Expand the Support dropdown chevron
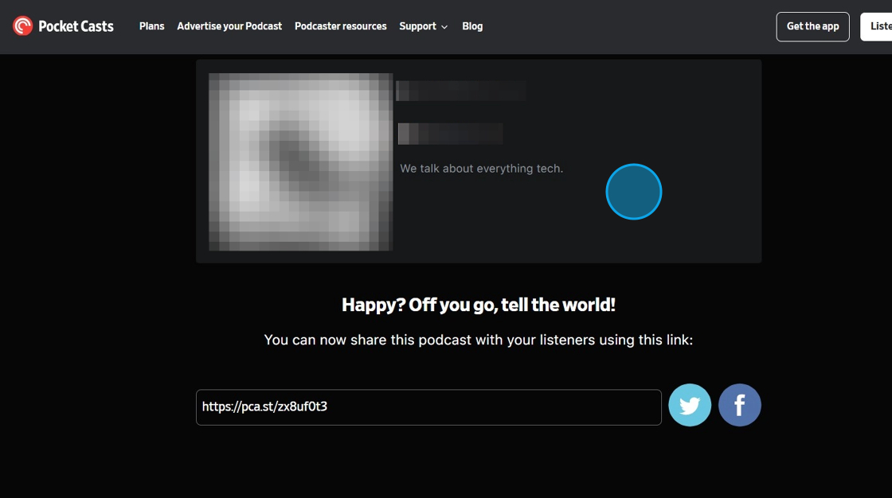 444,27
